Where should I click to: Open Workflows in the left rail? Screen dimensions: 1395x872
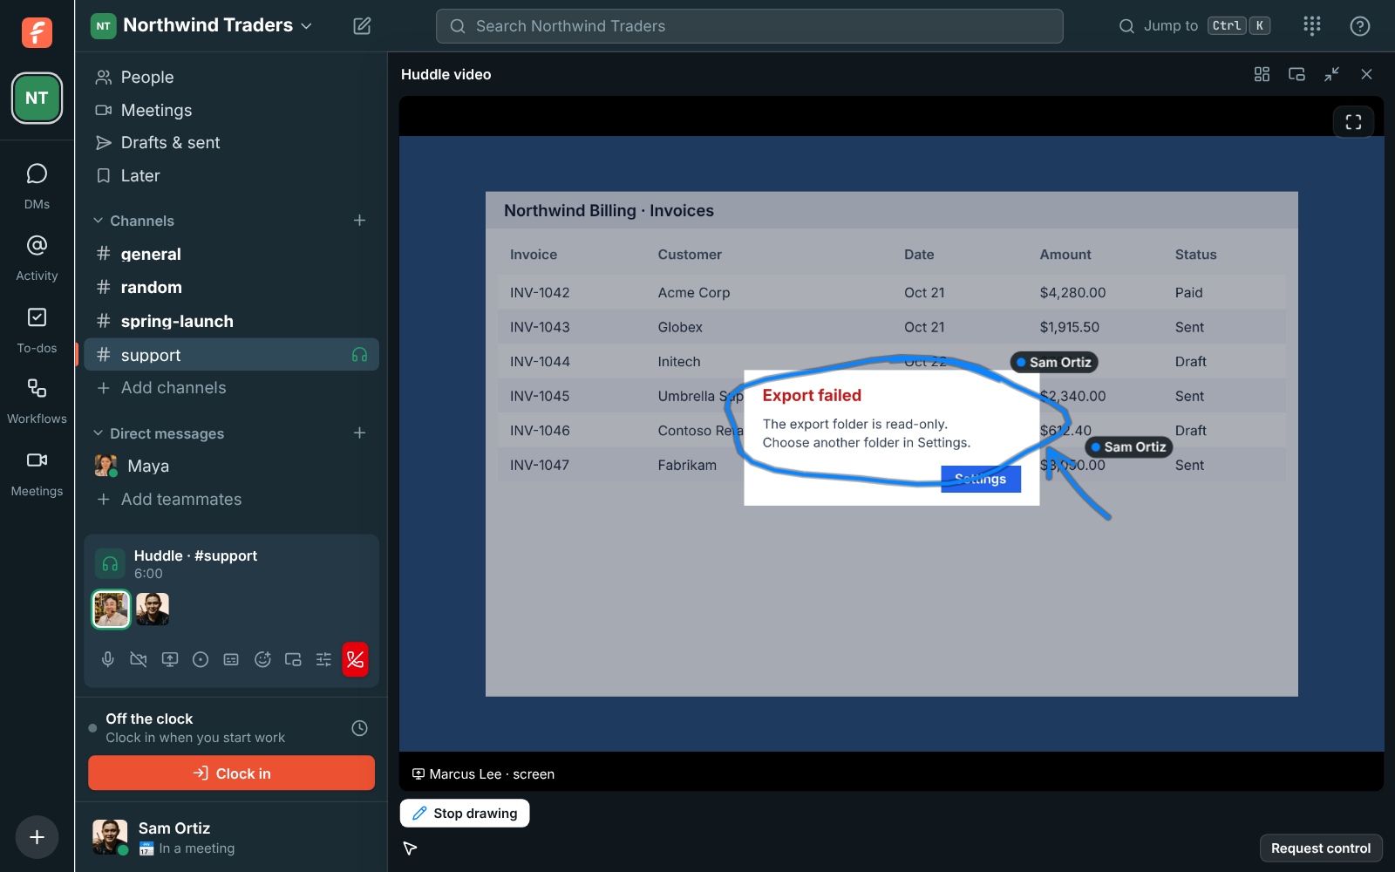click(37, 401)
